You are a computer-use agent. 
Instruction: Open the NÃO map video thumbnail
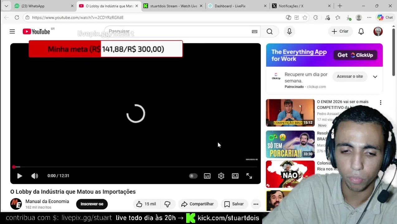[290, 174]
